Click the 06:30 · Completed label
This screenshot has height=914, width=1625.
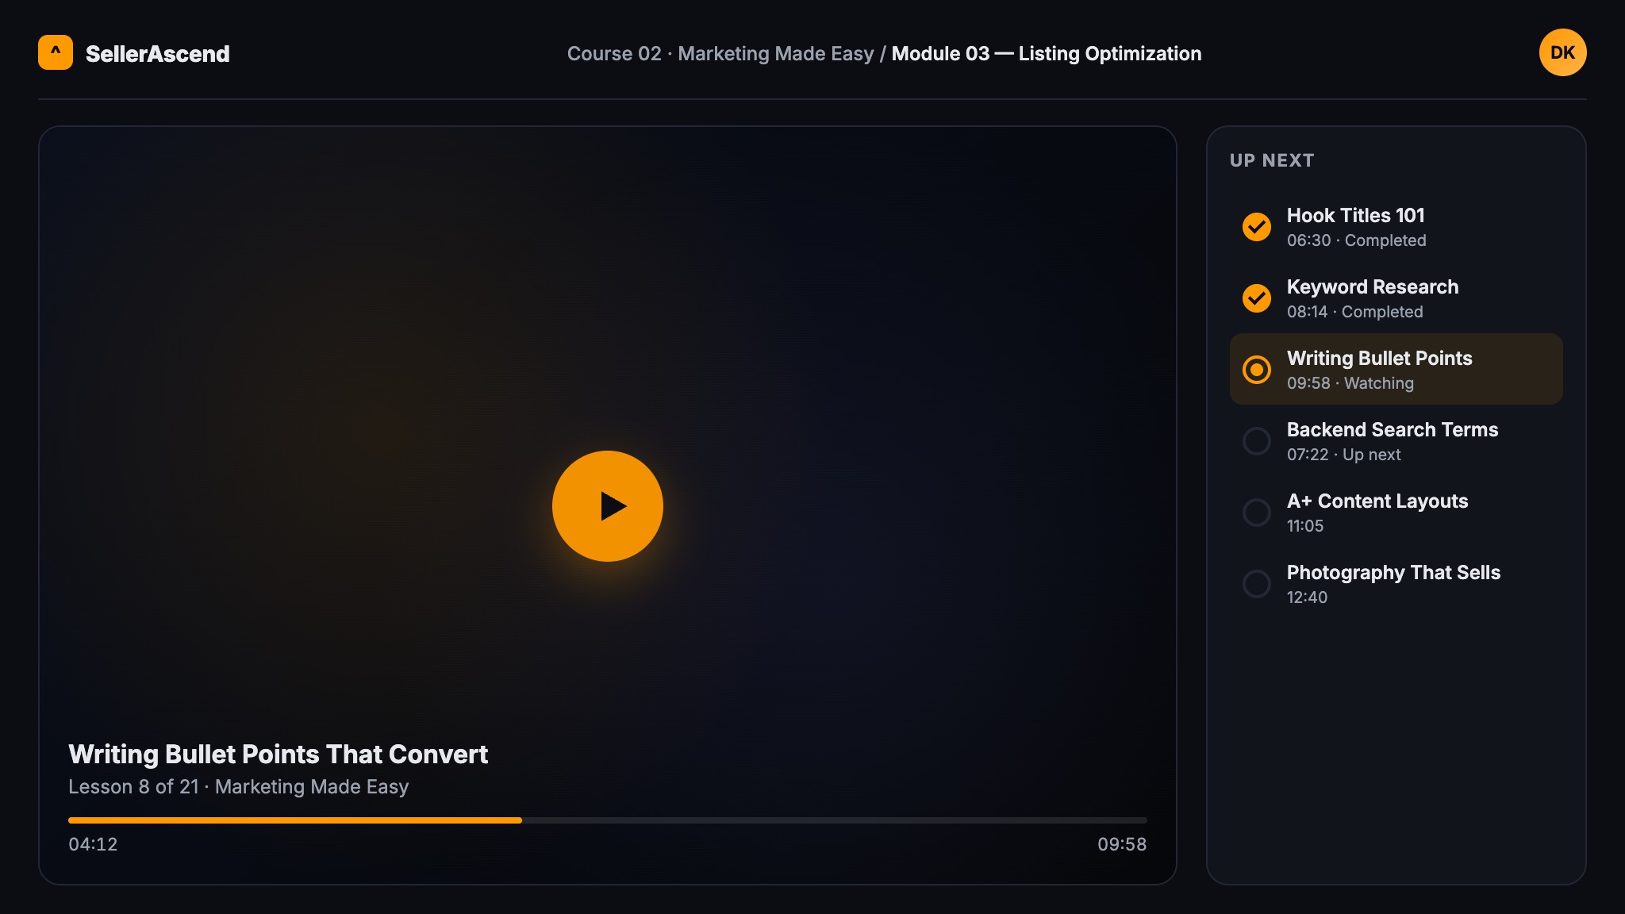[x=1357, y=240]
